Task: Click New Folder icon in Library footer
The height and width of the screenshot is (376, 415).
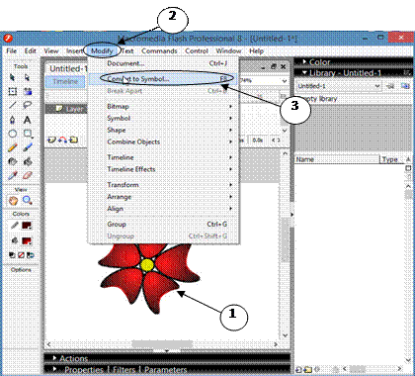Action: [x=307, y=369]
